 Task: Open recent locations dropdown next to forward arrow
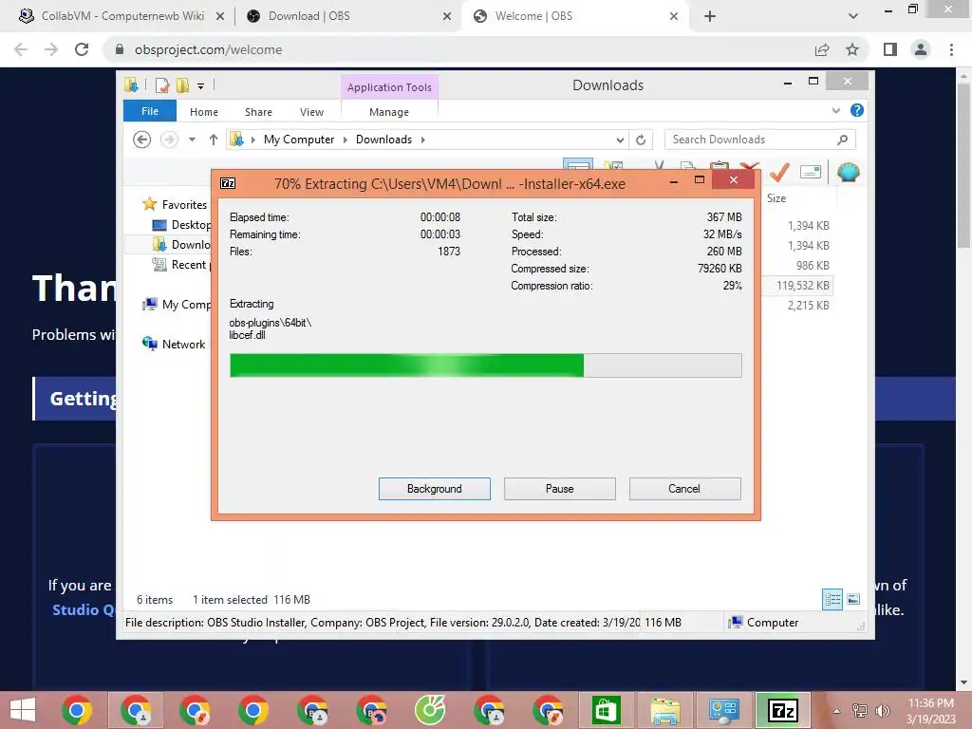tap(192, 140)
